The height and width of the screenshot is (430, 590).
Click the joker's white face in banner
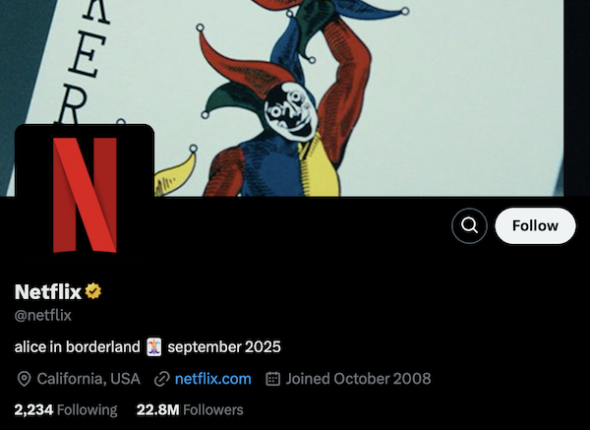(x=290, y=111)
